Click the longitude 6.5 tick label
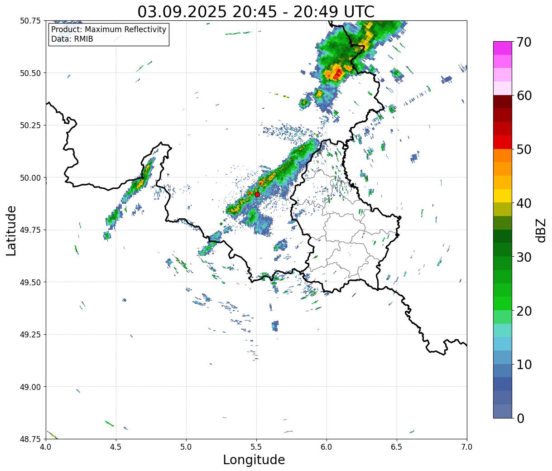 (x=397, y=447)
